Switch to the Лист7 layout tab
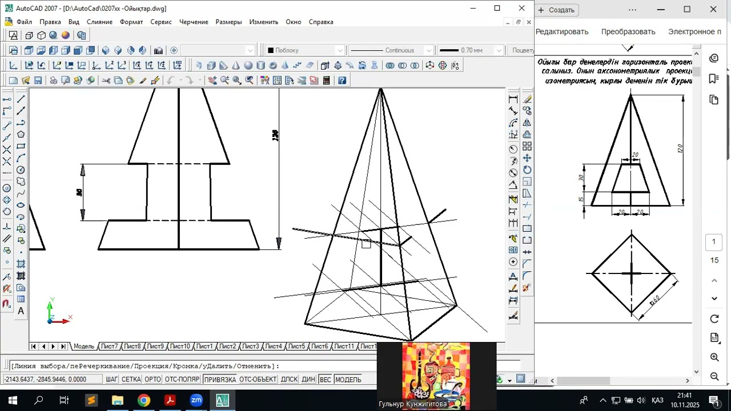The width and height of the screenshot is (731, 411). coord(109,346)
